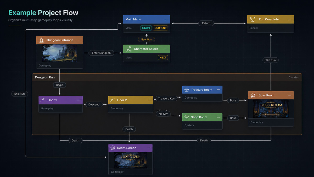
Task: Select the Death label below Floor 2
Action: pyautogui.click(x=129, y=129)
